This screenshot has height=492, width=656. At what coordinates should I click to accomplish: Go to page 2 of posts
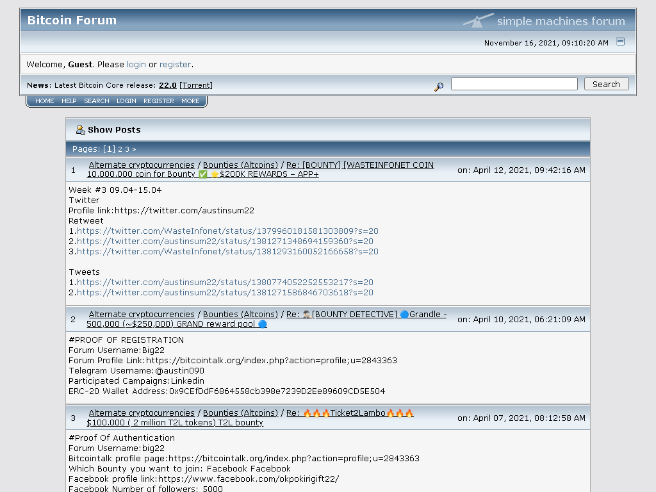[120, 149]
